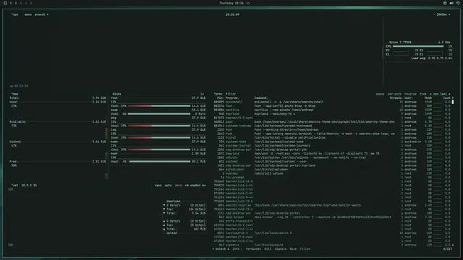Open signals list in the proc footer
Screen dimensions: 463x260
click(x=280, y=249)
